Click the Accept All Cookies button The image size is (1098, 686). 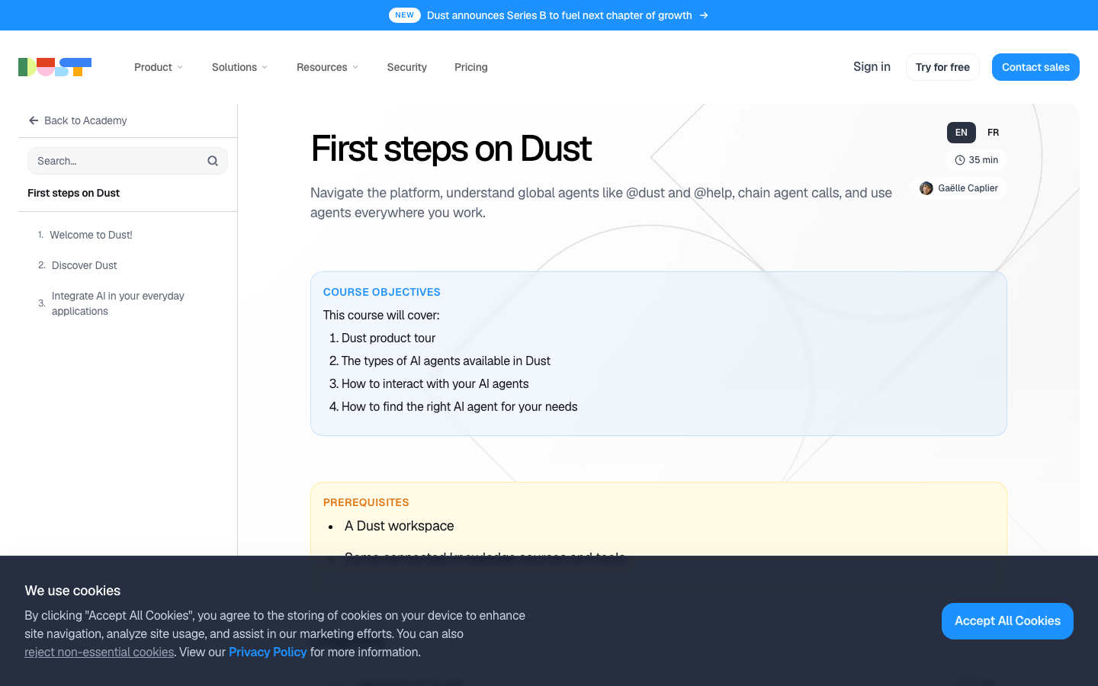click(x=1007, y=621)
